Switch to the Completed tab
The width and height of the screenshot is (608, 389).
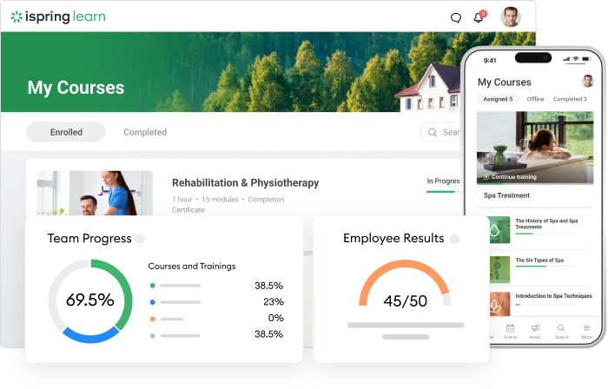point(145,132)
